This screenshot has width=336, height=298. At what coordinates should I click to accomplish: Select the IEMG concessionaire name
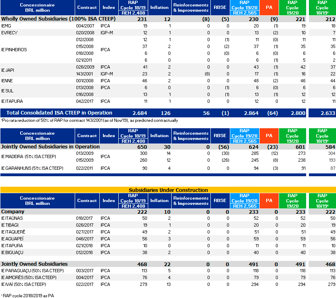6,26
